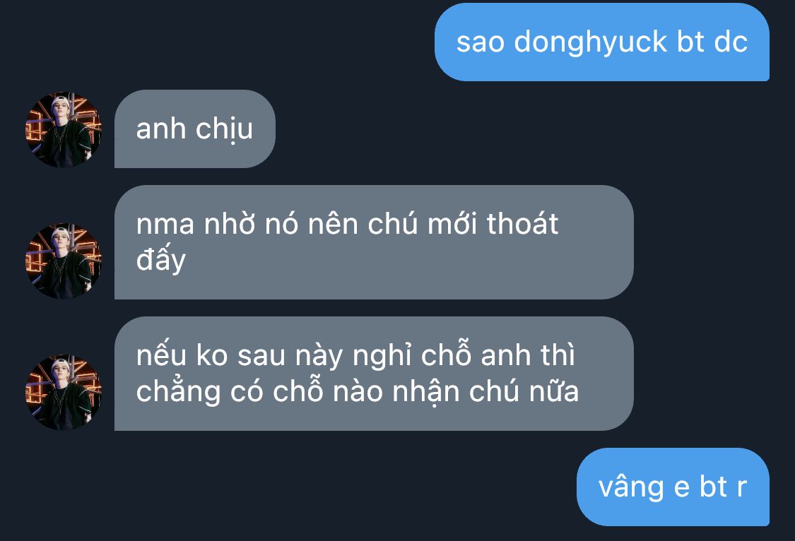Viewport: 795px width, 541px height.
Task: Tap the avatar next to "nma nhờ nó" message
Action: [64, 261]
